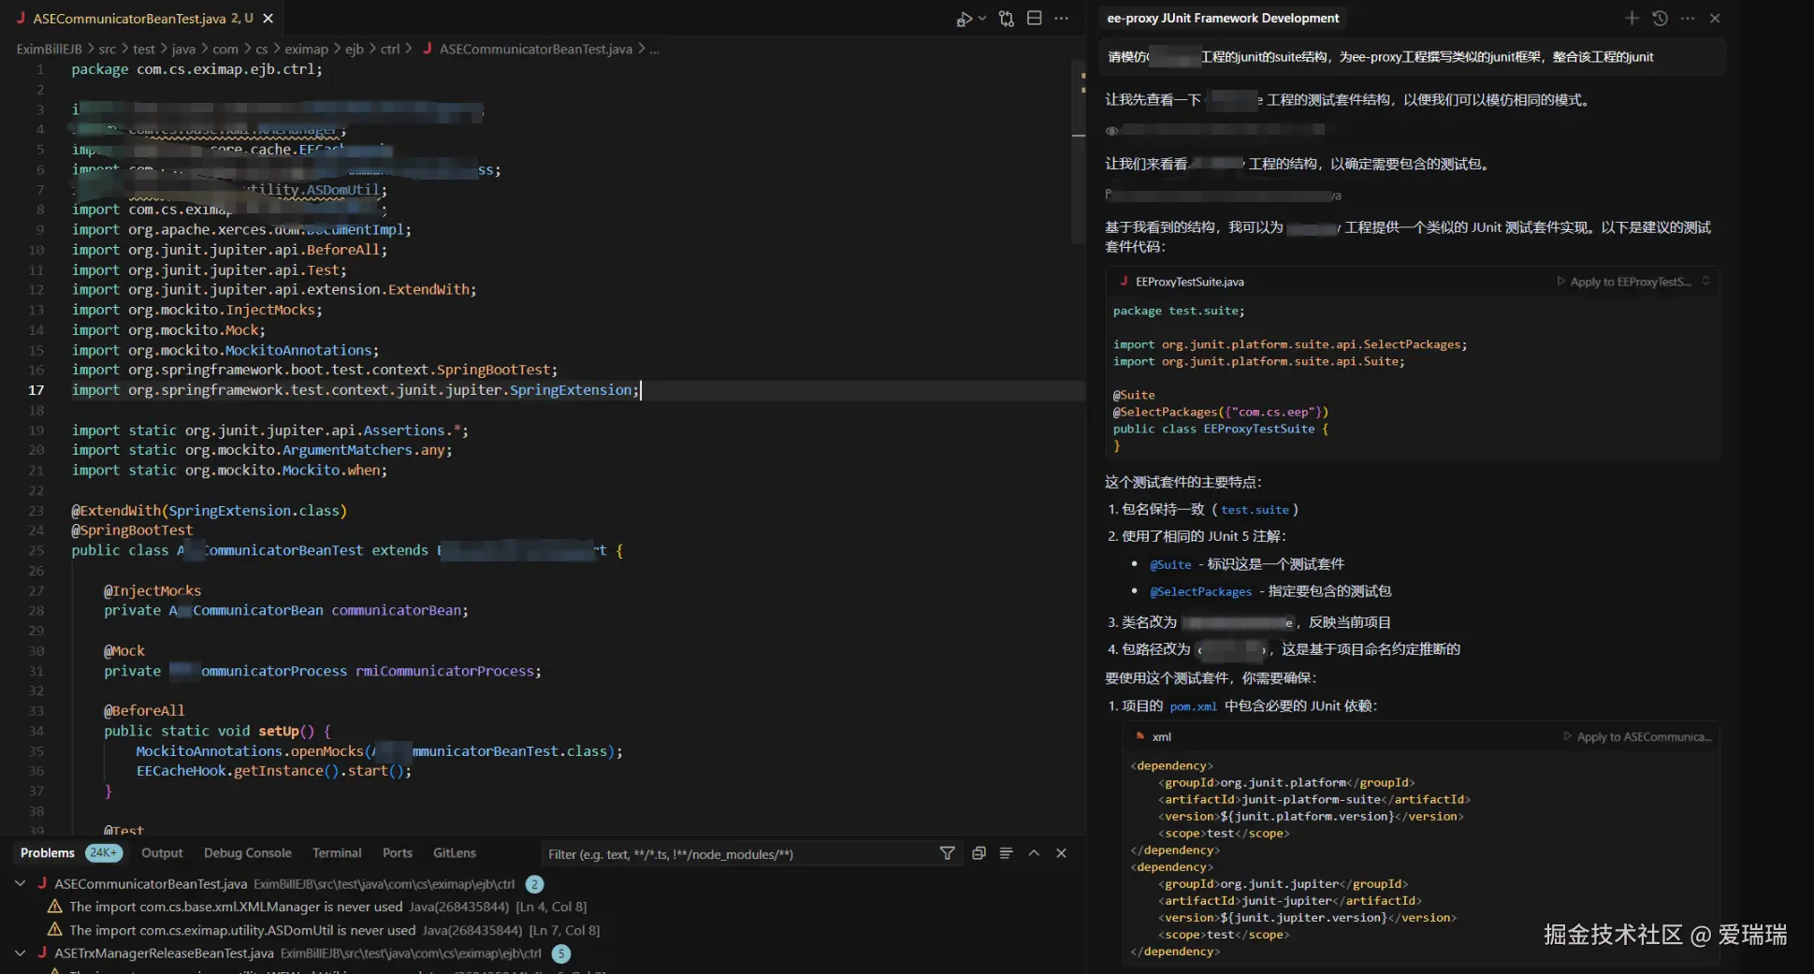Click the eye icon under the first chat reply
The width and height of the screenshot is (1814, 974).
(1112, 131)
